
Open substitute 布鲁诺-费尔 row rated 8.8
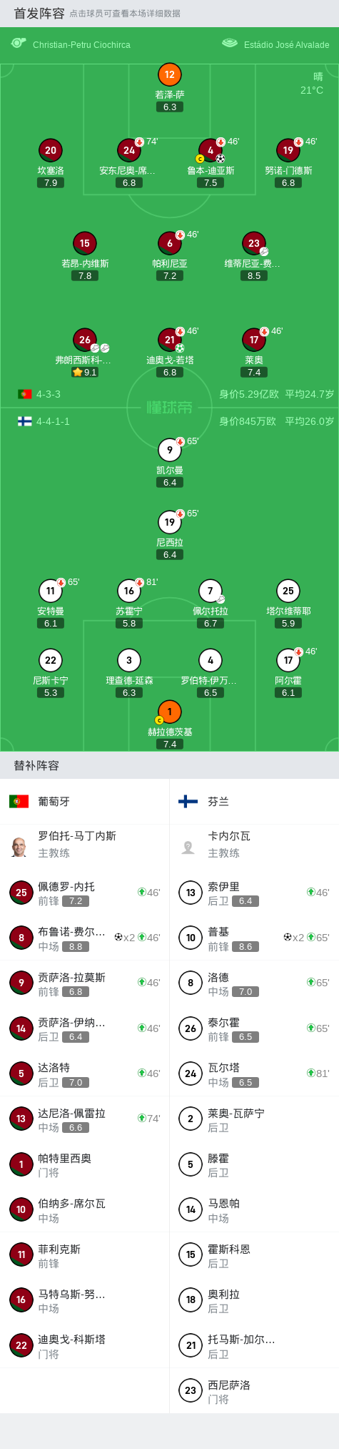click(85, 938)
